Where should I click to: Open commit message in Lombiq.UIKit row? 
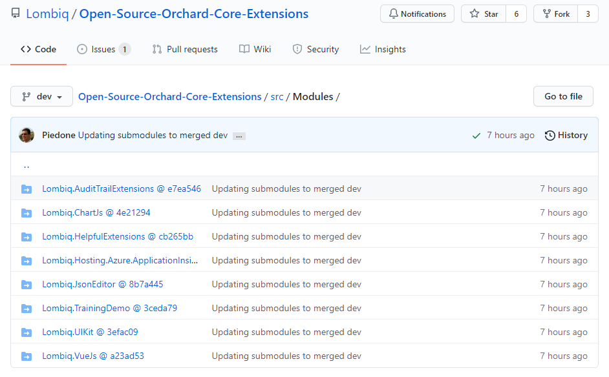point(286,332)
